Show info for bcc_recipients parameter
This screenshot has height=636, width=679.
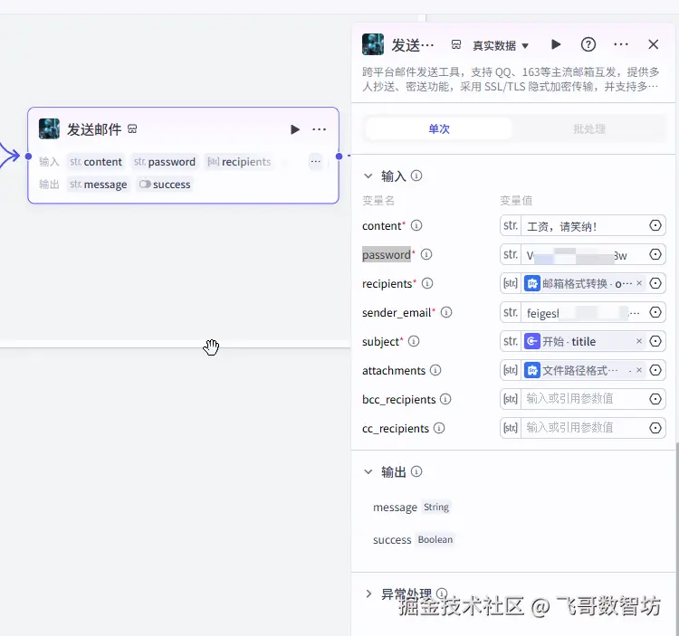[x=445, y=399]
